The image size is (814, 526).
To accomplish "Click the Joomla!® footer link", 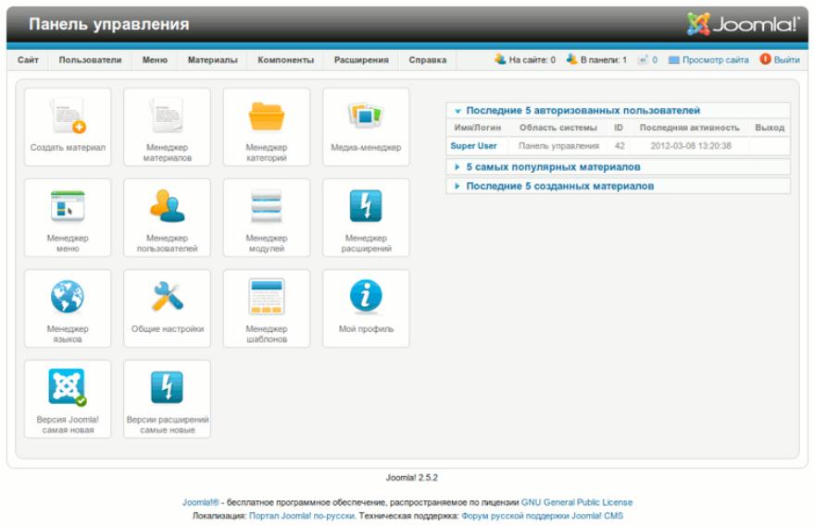I will tap(200, 502).
